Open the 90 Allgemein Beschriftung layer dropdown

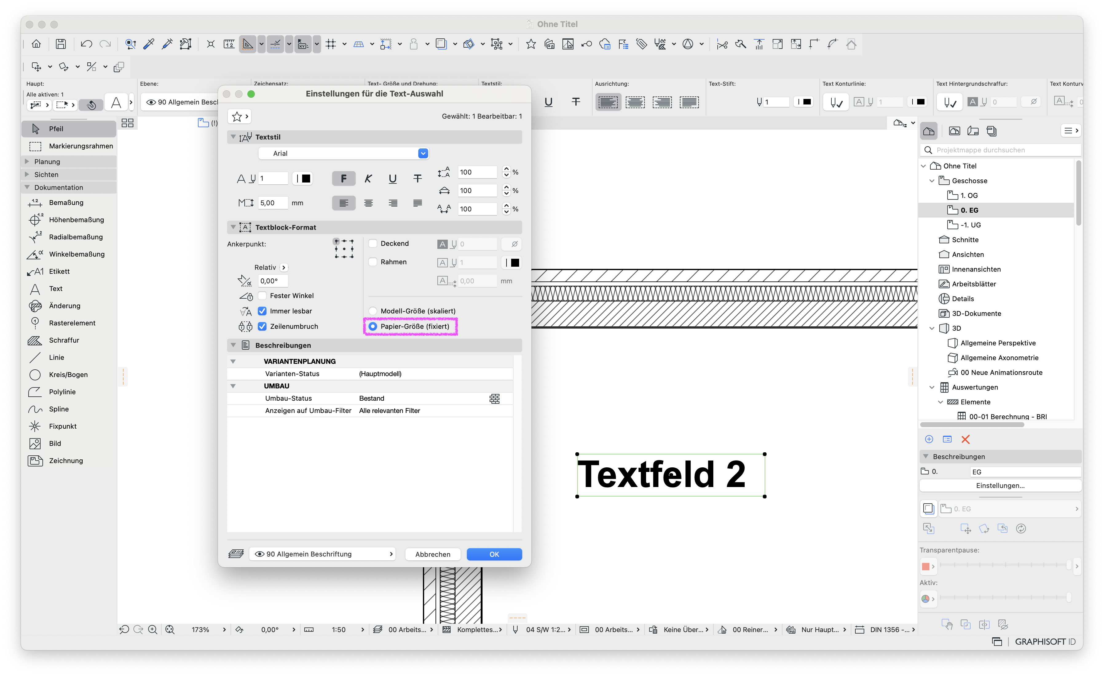(323, 554)
